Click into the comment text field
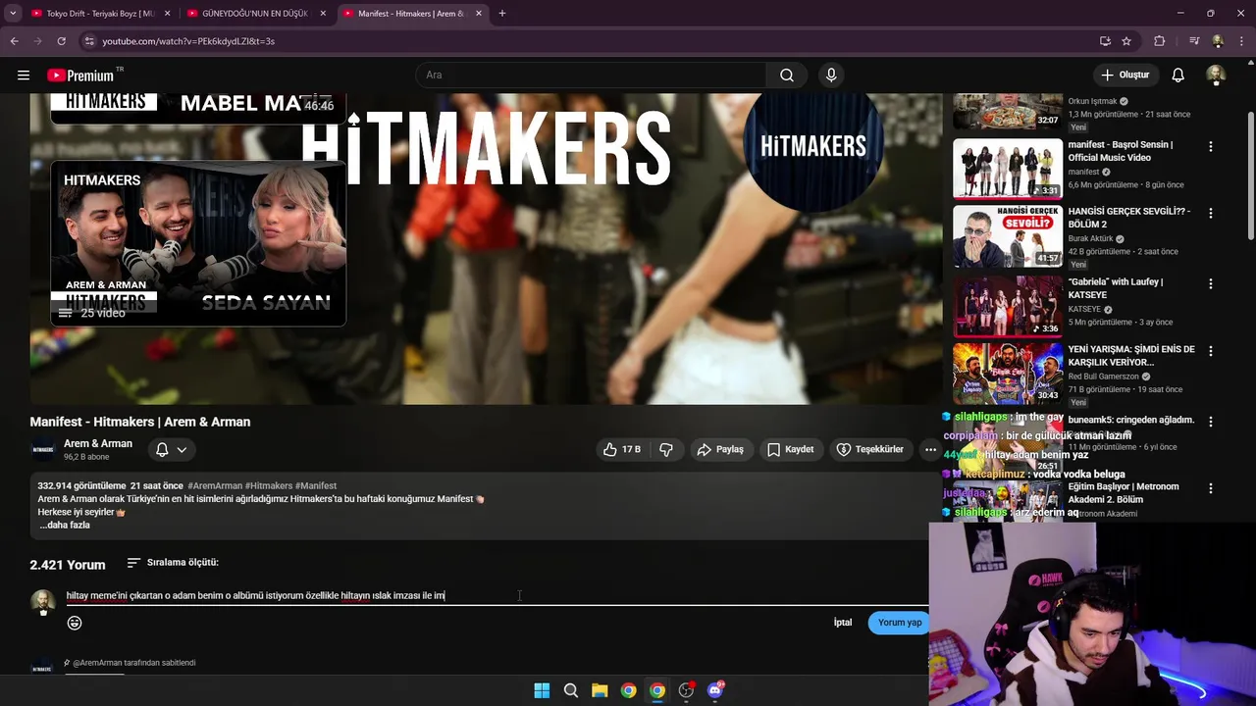 click(x=496, y=595)
